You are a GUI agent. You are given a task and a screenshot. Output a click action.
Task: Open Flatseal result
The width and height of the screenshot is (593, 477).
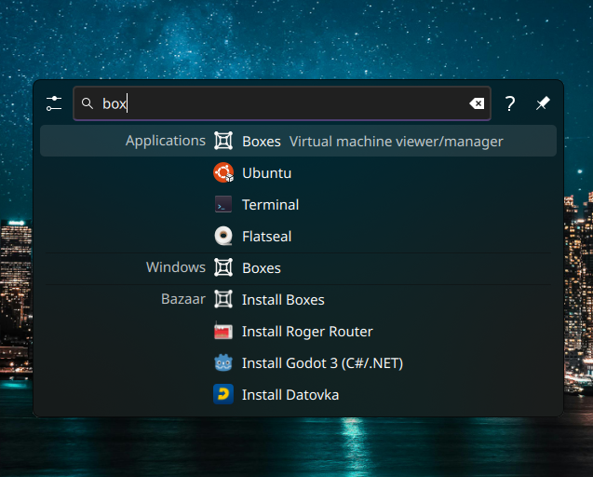pos(298,237)
